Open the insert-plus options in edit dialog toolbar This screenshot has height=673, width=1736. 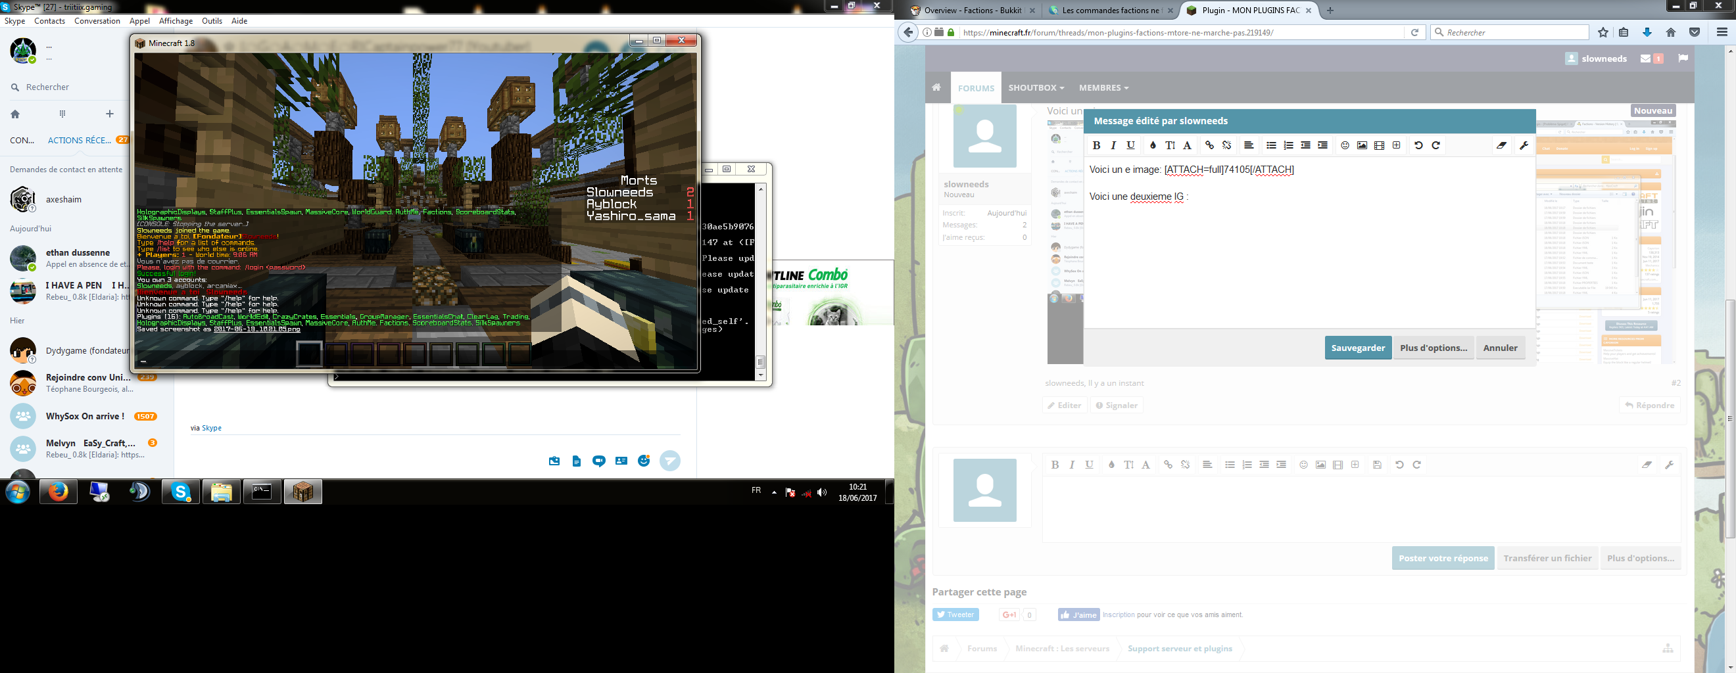pos(1396,145)
